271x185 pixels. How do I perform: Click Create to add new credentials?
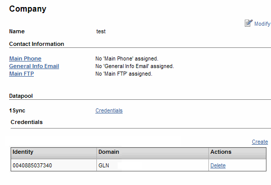(x=260, y=142)
